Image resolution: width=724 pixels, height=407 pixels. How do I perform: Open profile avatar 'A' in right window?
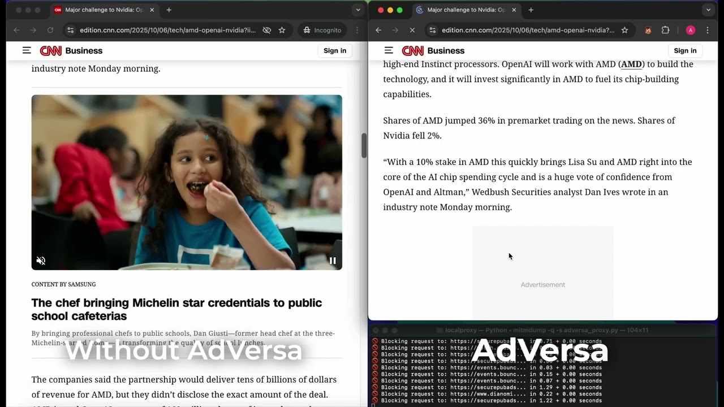[x=691, y=30]
